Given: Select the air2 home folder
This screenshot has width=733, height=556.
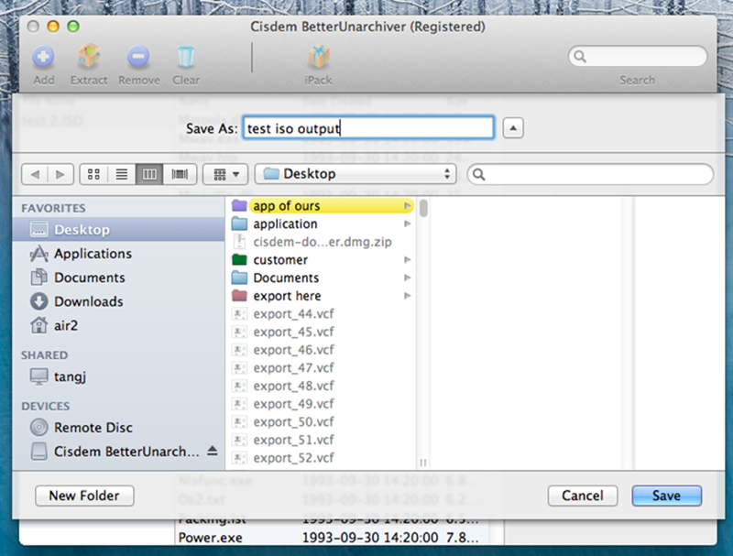Looking at the screenshot, I should click(x=118, y=325).
